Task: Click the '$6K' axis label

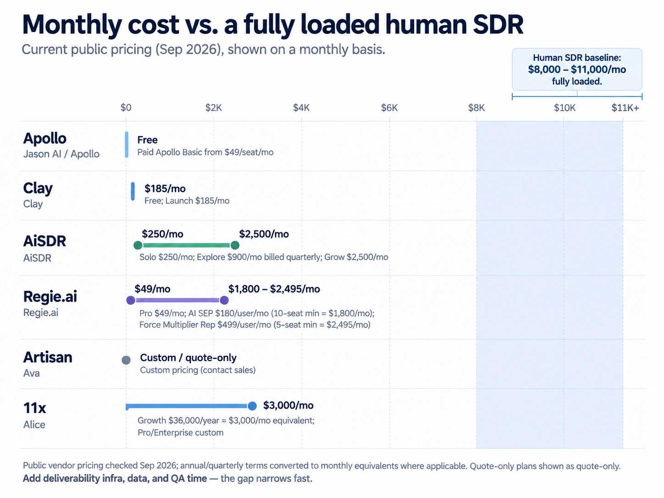Action: point(389,108)
